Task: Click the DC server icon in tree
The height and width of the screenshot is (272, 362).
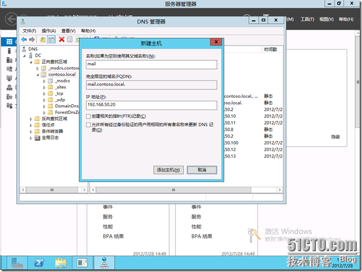Action: pos(30,56)
